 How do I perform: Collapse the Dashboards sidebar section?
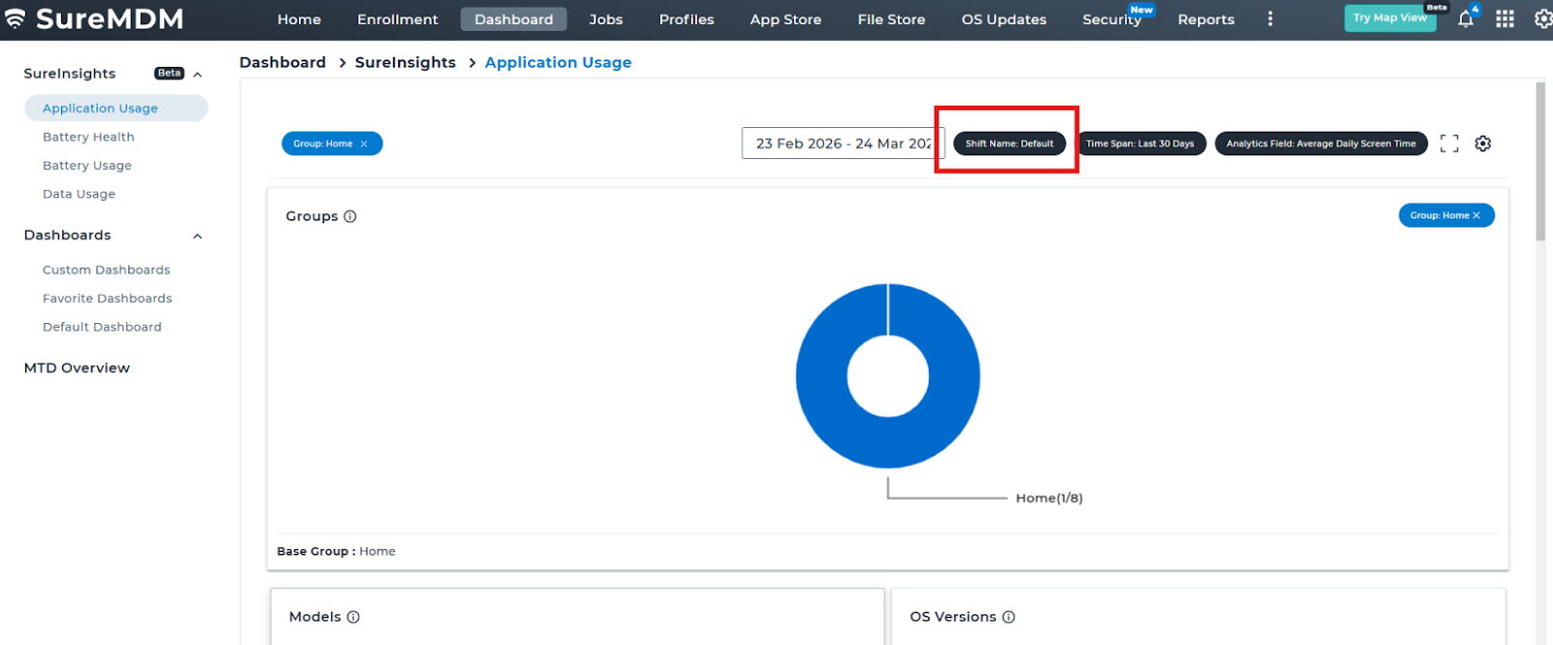pos(198,237)
